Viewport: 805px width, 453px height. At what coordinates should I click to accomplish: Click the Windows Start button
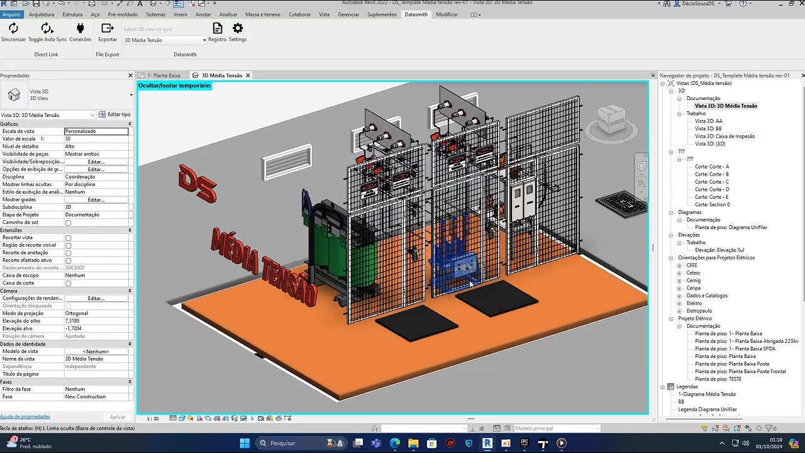click(x=245, y=443)
